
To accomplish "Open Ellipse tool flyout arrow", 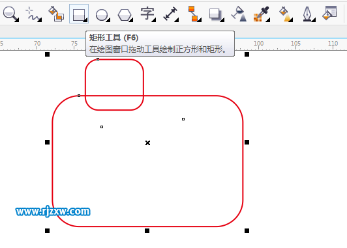I will [108, 20].
